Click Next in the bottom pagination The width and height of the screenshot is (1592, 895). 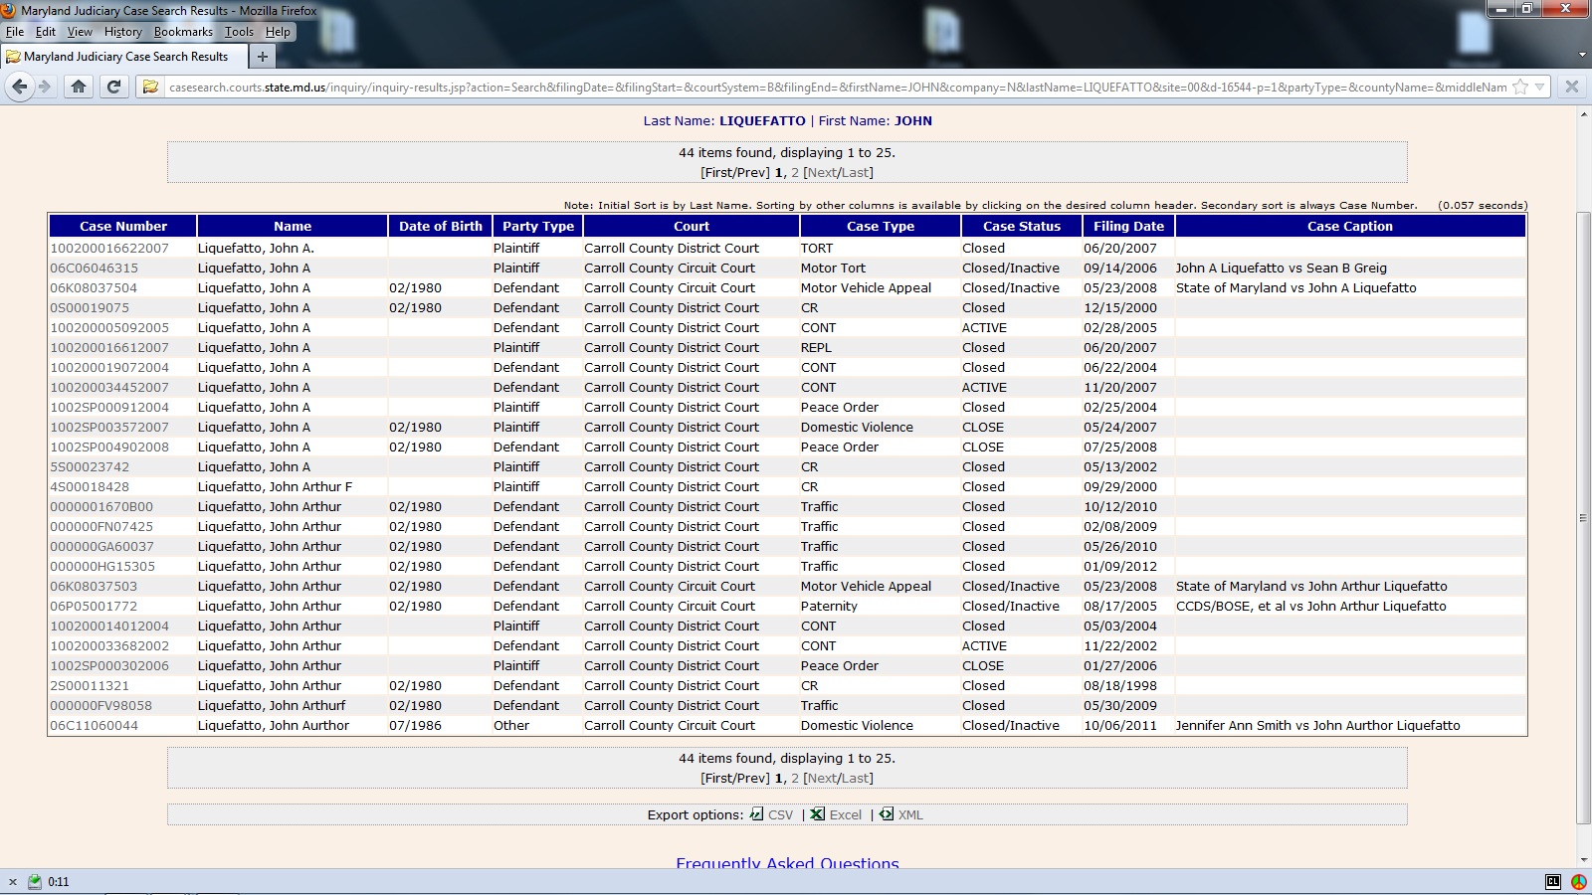(x=821, y=778)
